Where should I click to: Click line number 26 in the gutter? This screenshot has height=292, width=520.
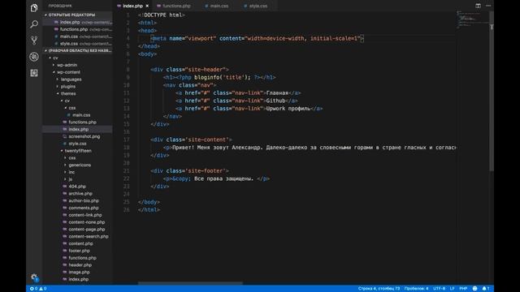click(127, 210)
